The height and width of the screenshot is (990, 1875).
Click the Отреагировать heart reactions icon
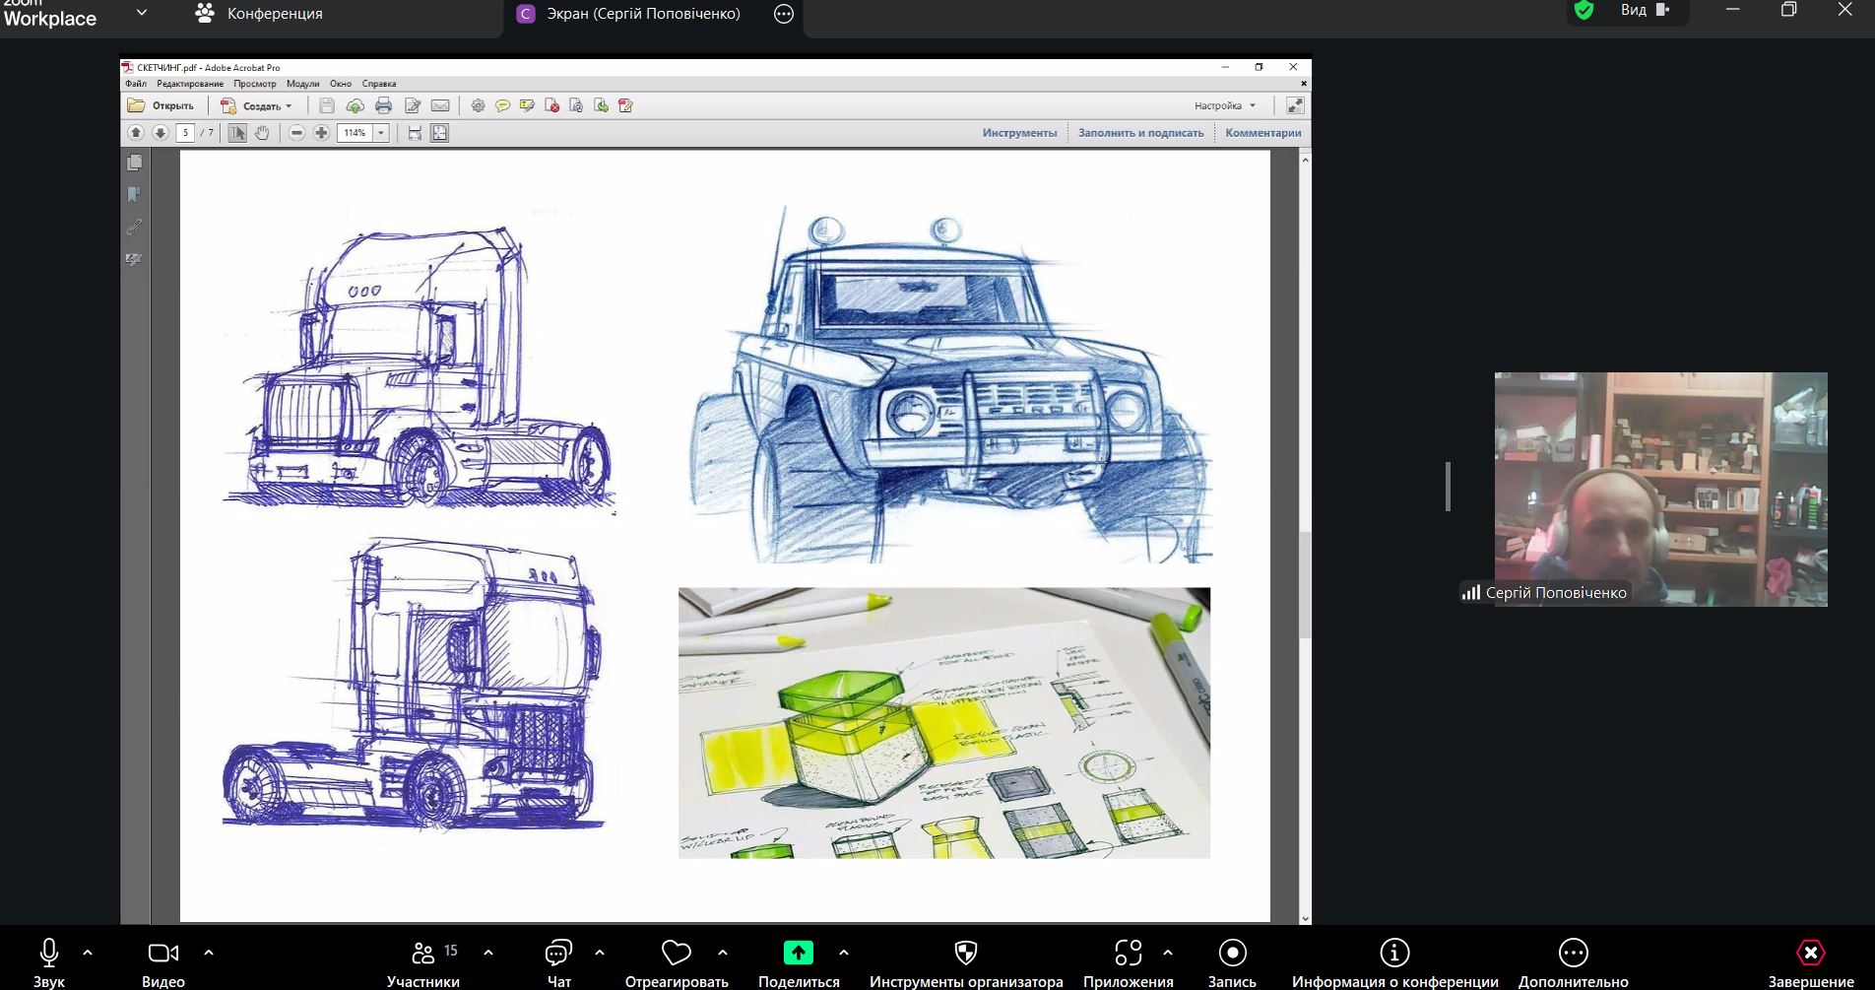click(x=676, y=954)
